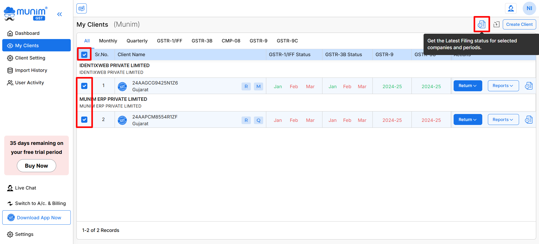Uncheck the checkbox for client row 2

(x=84, y=120)
